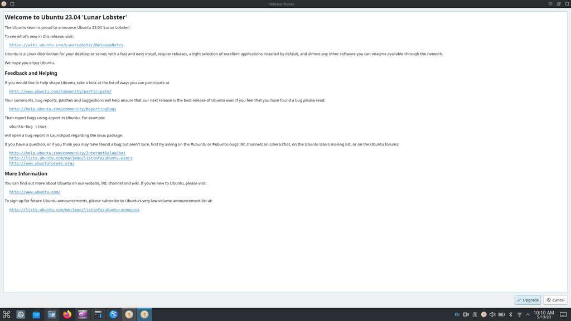Switch the EN keyboard layout indicator

click(457, 314)
